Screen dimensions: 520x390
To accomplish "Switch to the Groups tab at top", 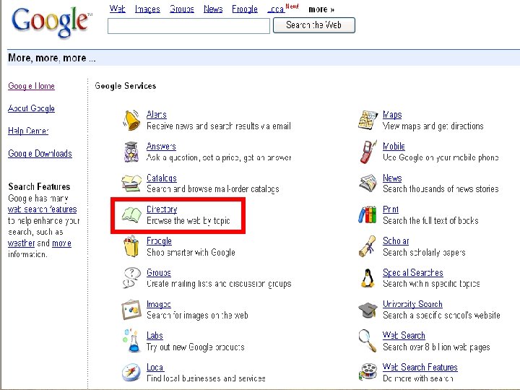I will [182, 9].
